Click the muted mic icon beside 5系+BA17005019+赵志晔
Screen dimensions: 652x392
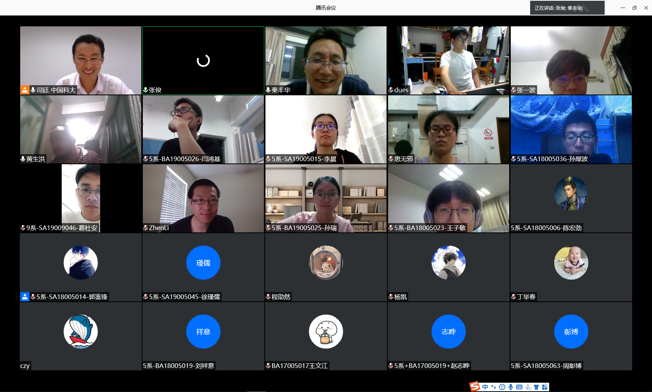[391, 366]
